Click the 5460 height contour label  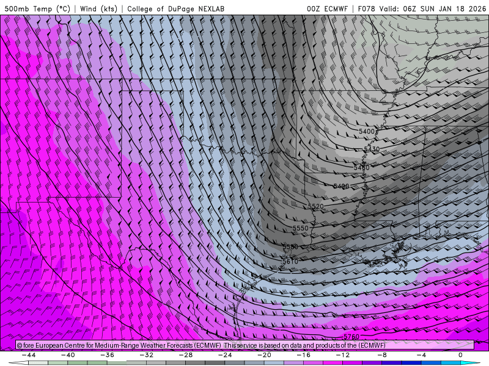coord(362,168)
